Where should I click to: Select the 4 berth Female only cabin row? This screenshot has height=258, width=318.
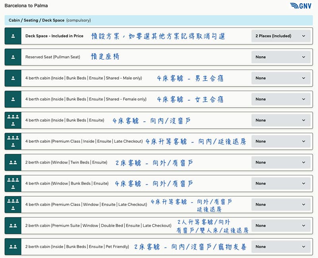tap(119, 99)
